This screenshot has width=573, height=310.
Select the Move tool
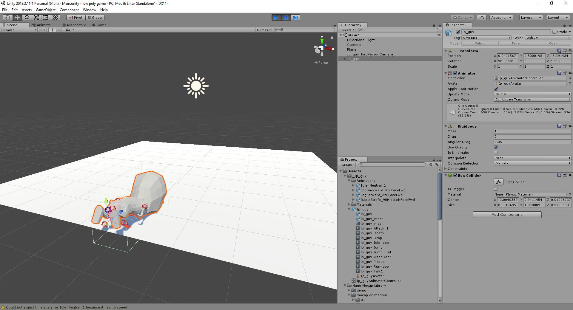(x=17, y=18)
